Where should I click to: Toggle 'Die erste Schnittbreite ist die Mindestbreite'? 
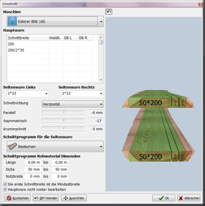tap(5, 184)
